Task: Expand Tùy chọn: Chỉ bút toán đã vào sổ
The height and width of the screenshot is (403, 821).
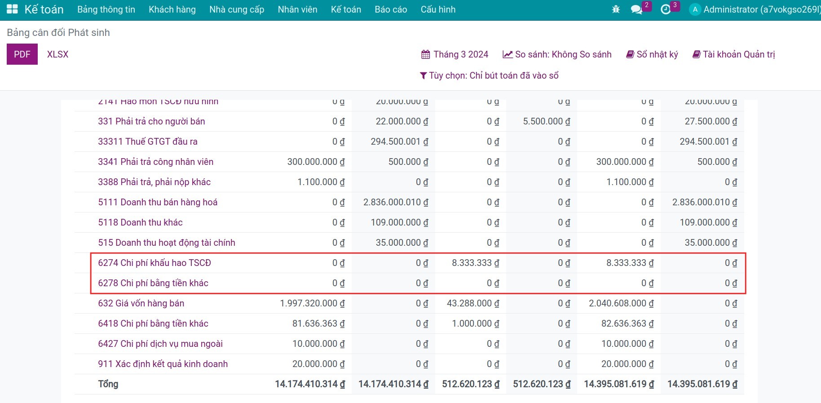Action: [x=489, y=76]
